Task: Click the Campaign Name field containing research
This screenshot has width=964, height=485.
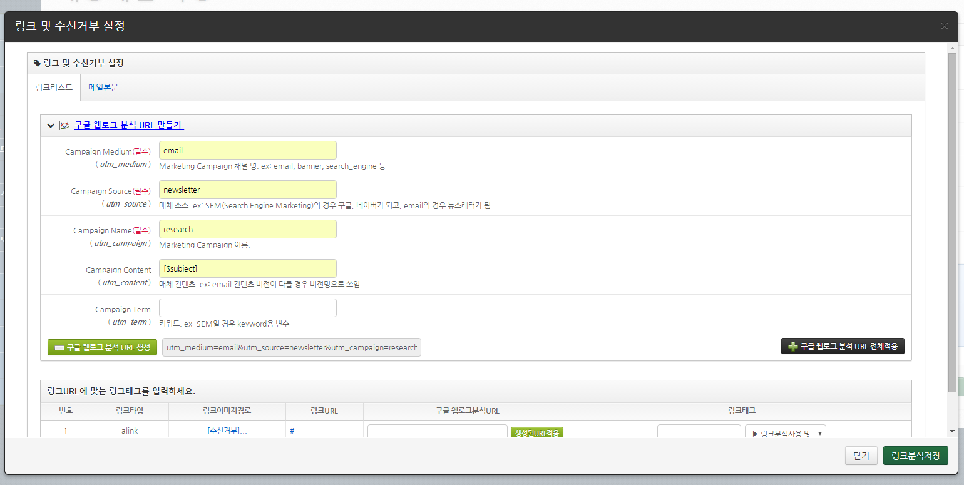Action: tap(247, 229)
